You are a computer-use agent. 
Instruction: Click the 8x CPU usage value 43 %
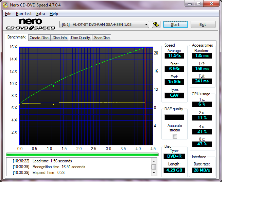click(202, 144)
